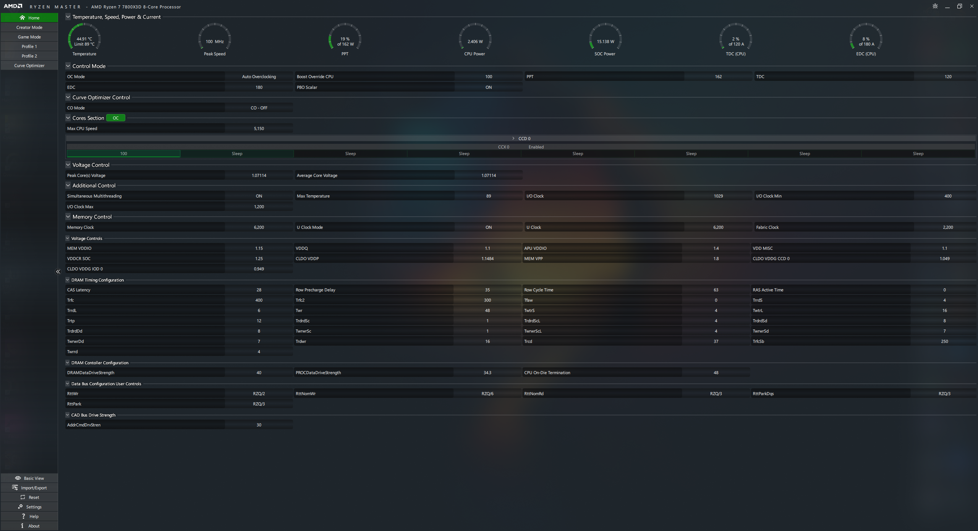Open Game Mode profile
The height and width of the screenshot is (531, 978).
click(x=29, y=37)
